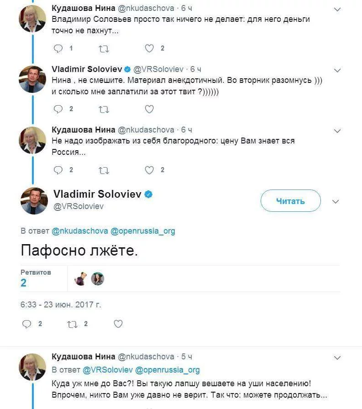Retweet Nina's first tweet about Soloviev
The width and height of the screenshot is (362, 409).
pyautogui.click(x=104, y=48)
